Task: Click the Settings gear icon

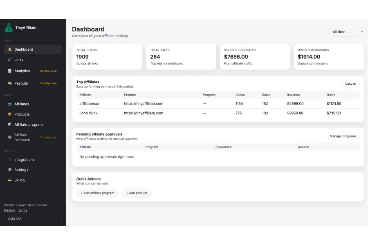Action: click(10, 170)
